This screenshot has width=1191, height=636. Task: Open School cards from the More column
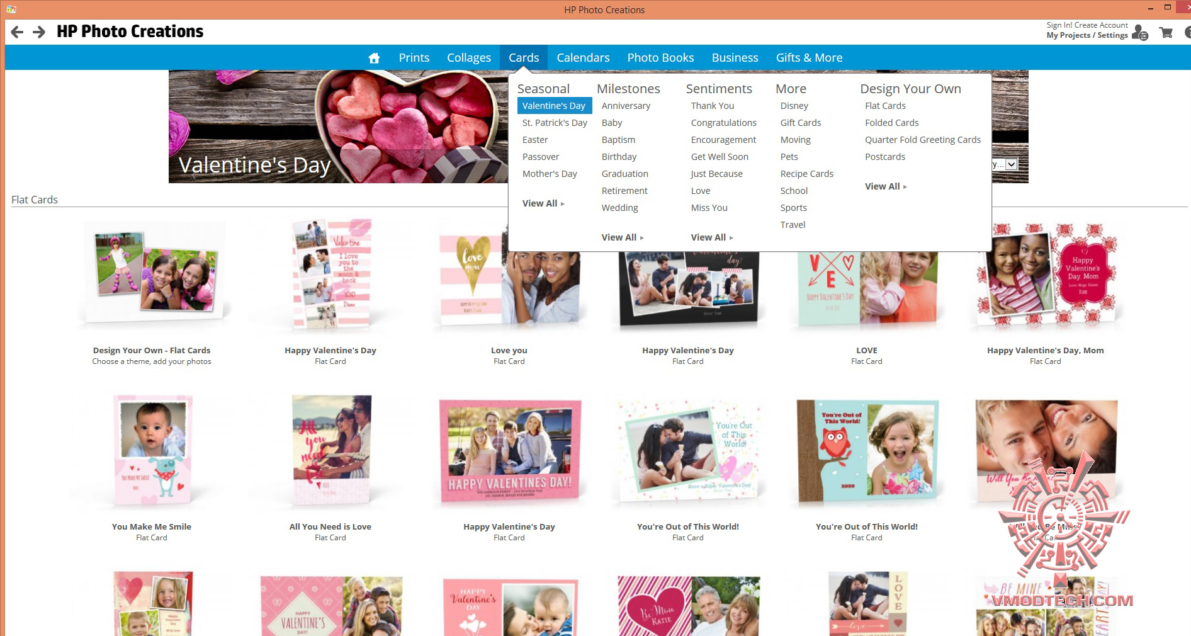(794, 191)
